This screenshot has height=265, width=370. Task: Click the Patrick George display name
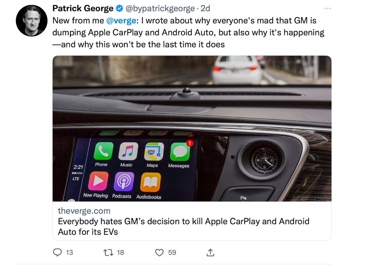coord(83,9)
